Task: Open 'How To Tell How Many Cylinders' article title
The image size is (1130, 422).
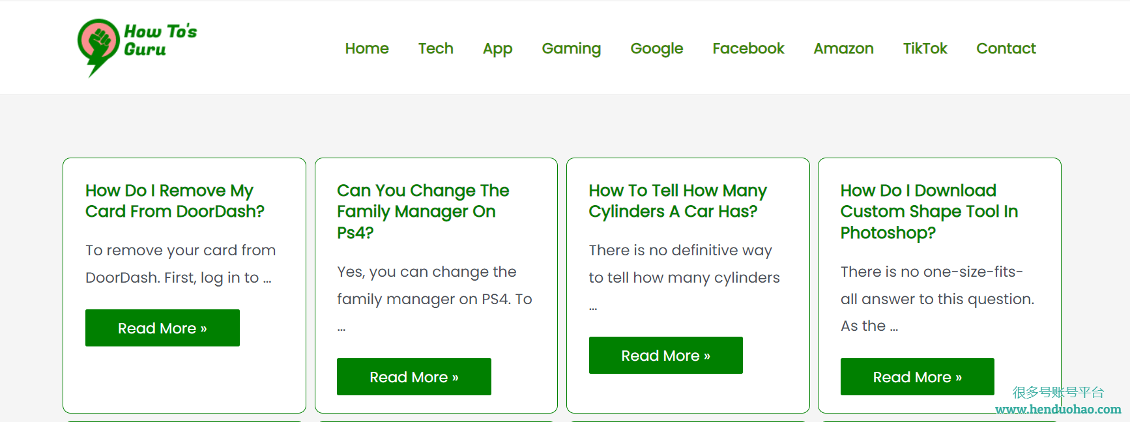Action: click(x=678, y=201)
